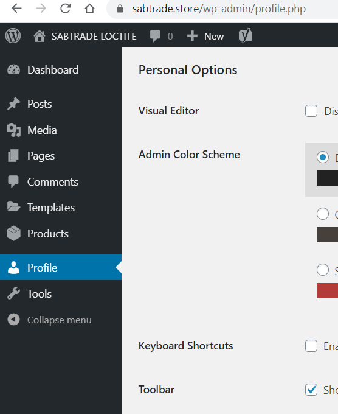
Task: Go to the browser home page icon
Action: (x=89, y=9)
